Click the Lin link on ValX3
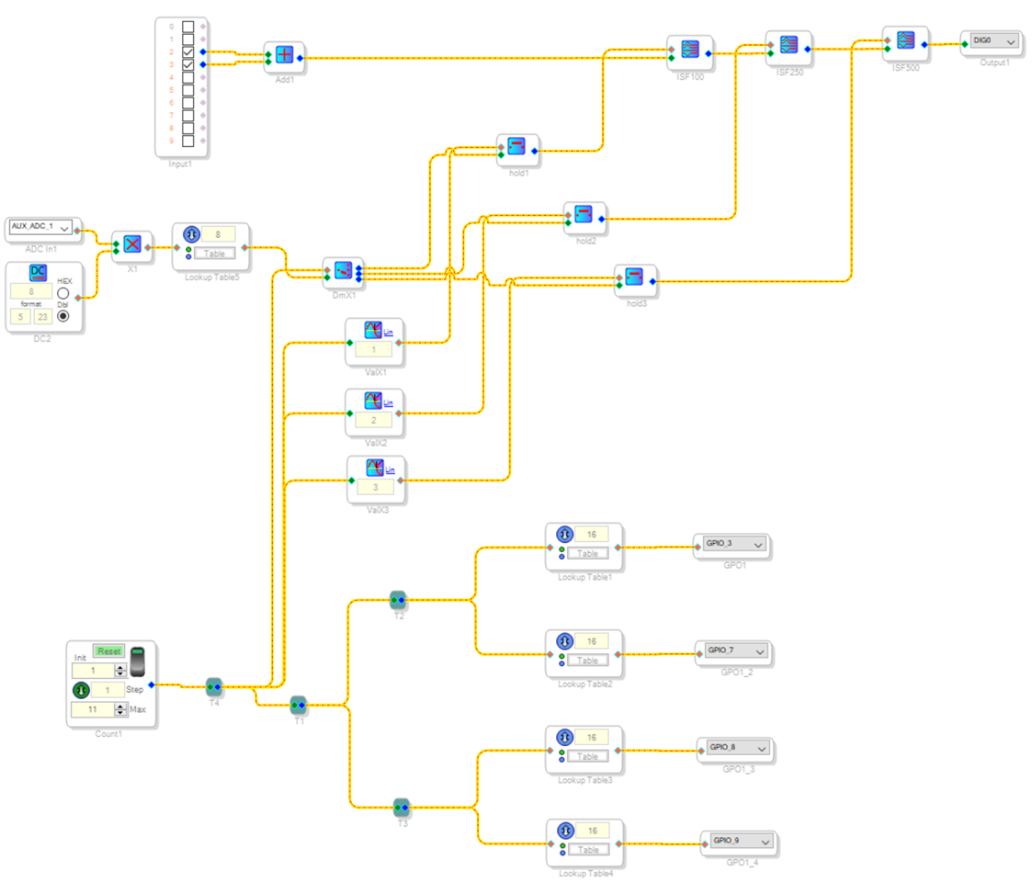 (391, 470)
